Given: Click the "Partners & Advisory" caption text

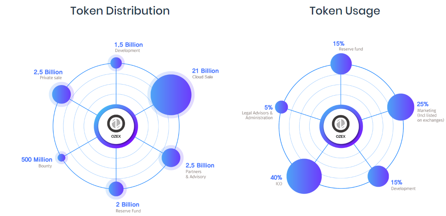Looking at the screenshot, I should click(196, 174).
